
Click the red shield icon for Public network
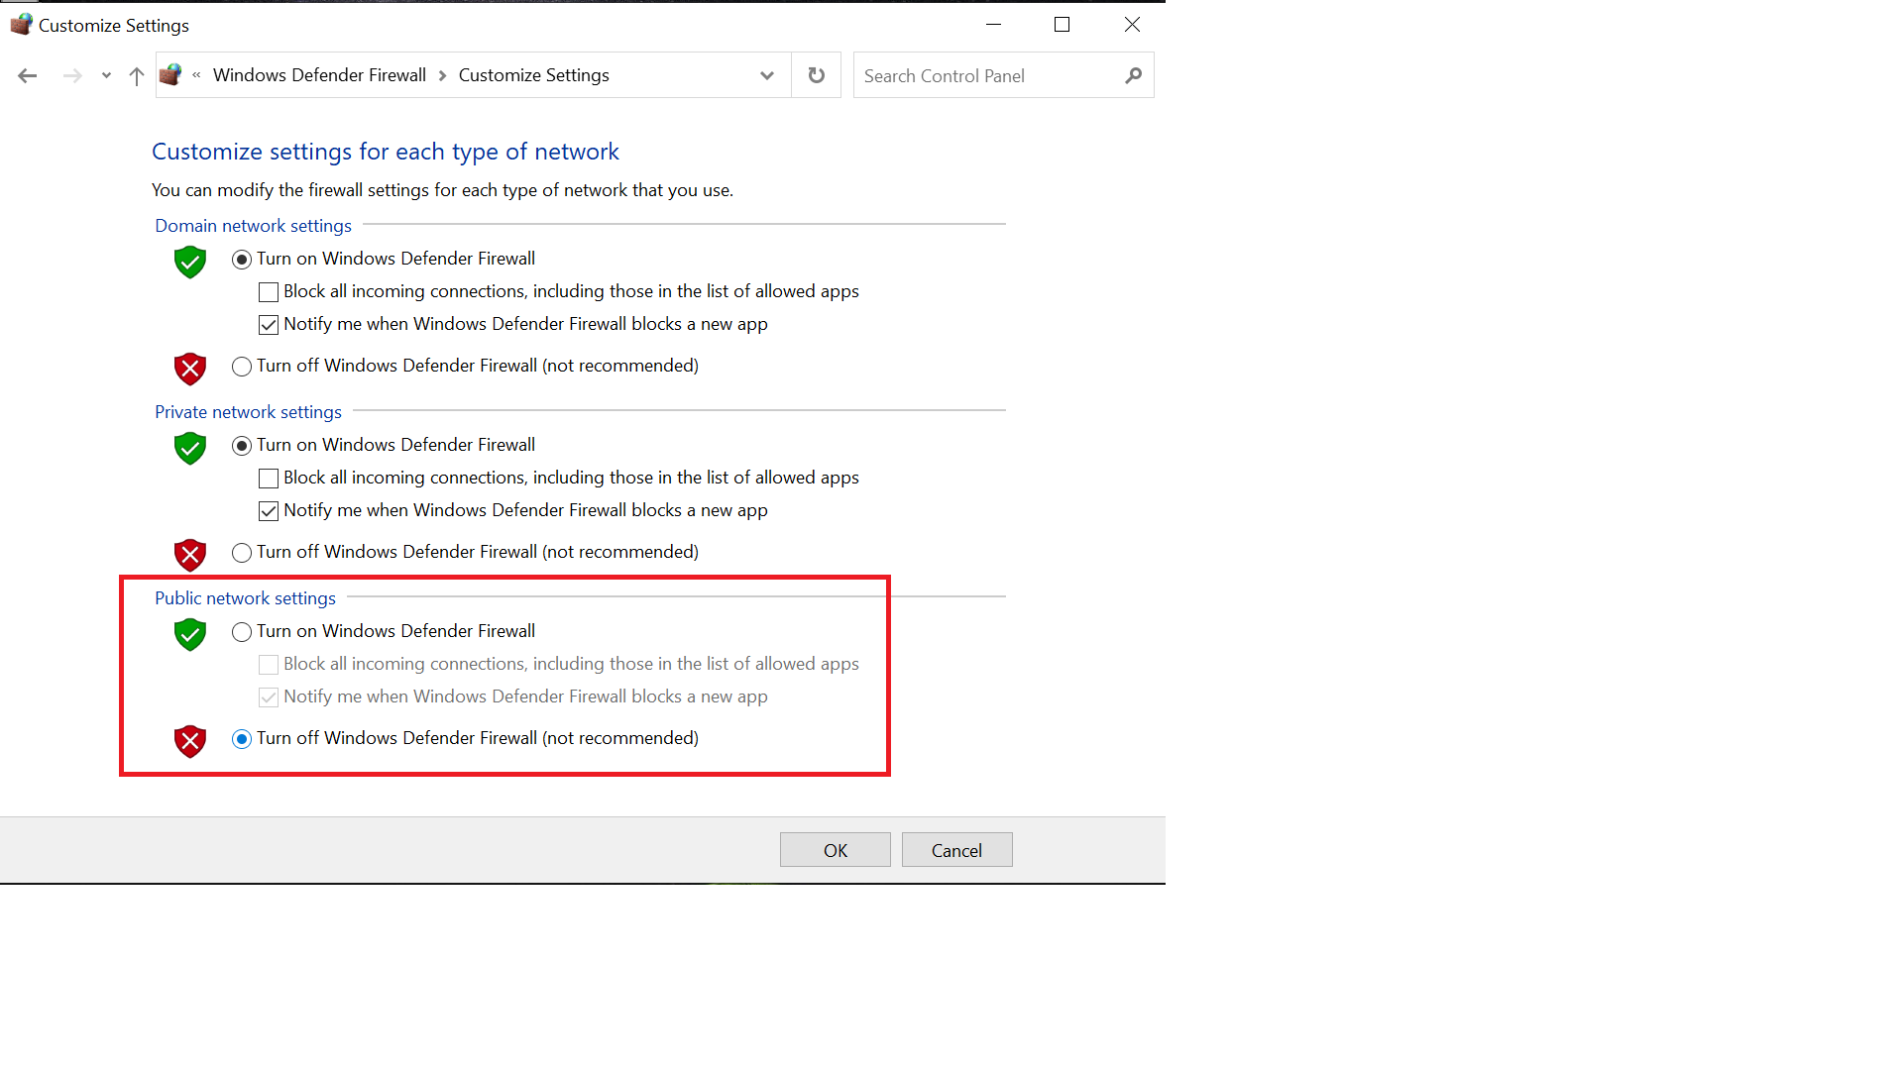tap(189, 738)
